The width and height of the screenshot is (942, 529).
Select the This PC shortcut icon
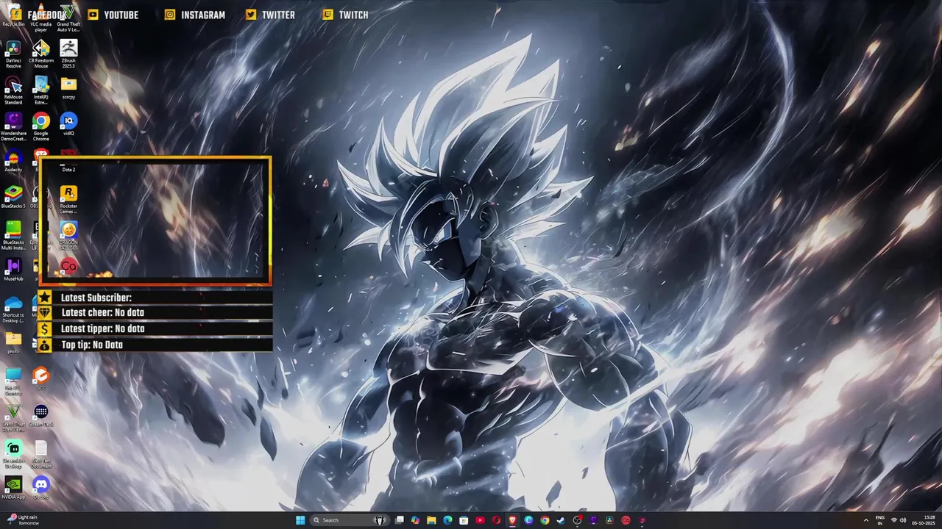pos(13,381)
